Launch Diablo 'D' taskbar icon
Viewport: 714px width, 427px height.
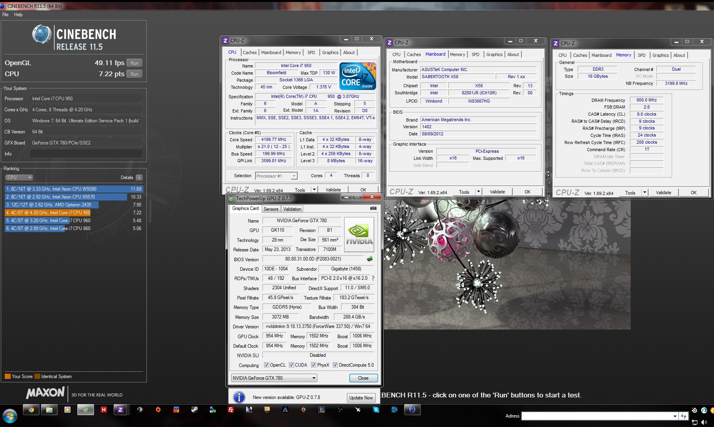click(x=304, y=410)
